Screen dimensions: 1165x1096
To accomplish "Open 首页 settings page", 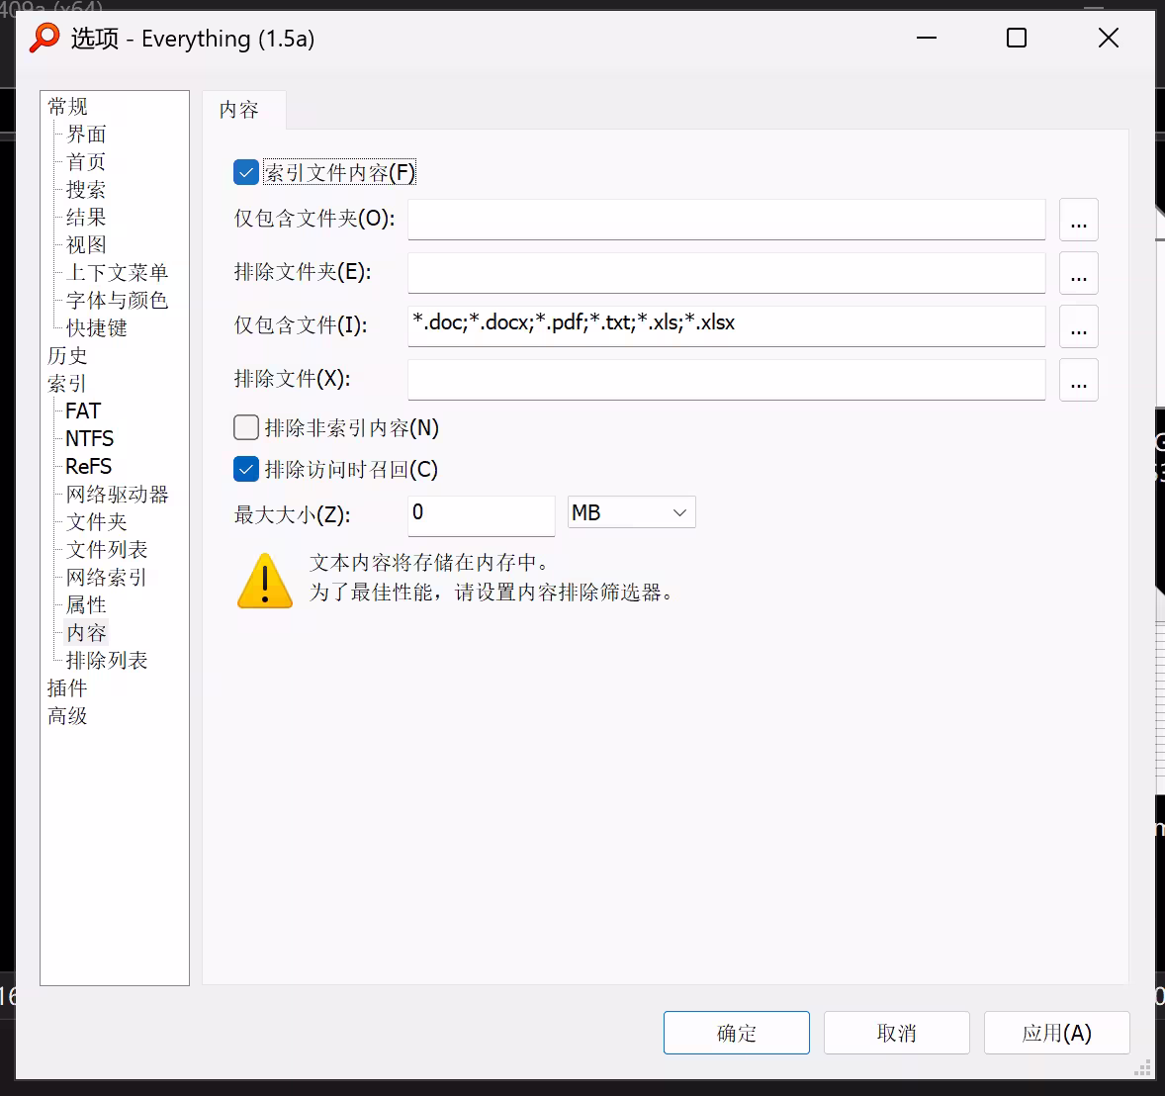I will 86,162.
